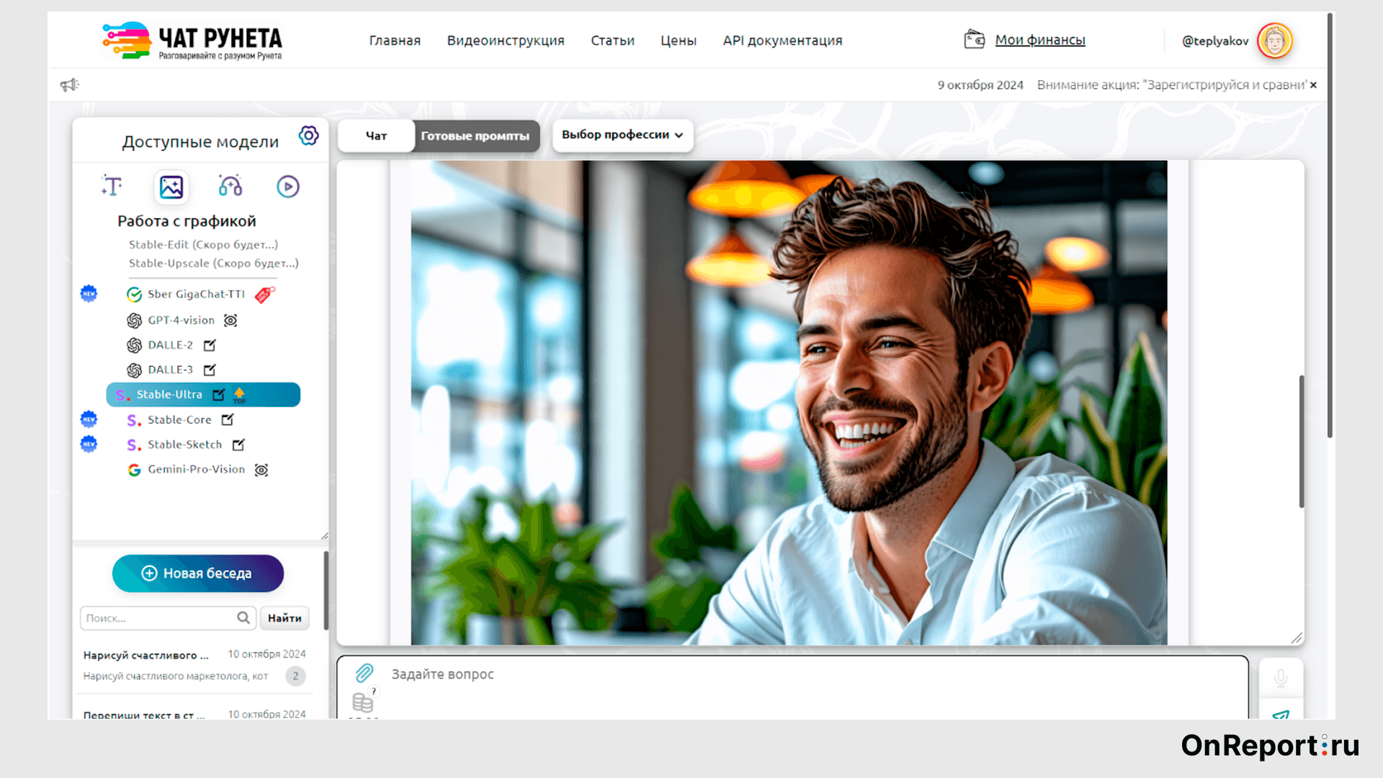Click the ЧАТ РУНЕТА logo
This screenshot has height=778, width=1383.
click(x=192, y=40)
